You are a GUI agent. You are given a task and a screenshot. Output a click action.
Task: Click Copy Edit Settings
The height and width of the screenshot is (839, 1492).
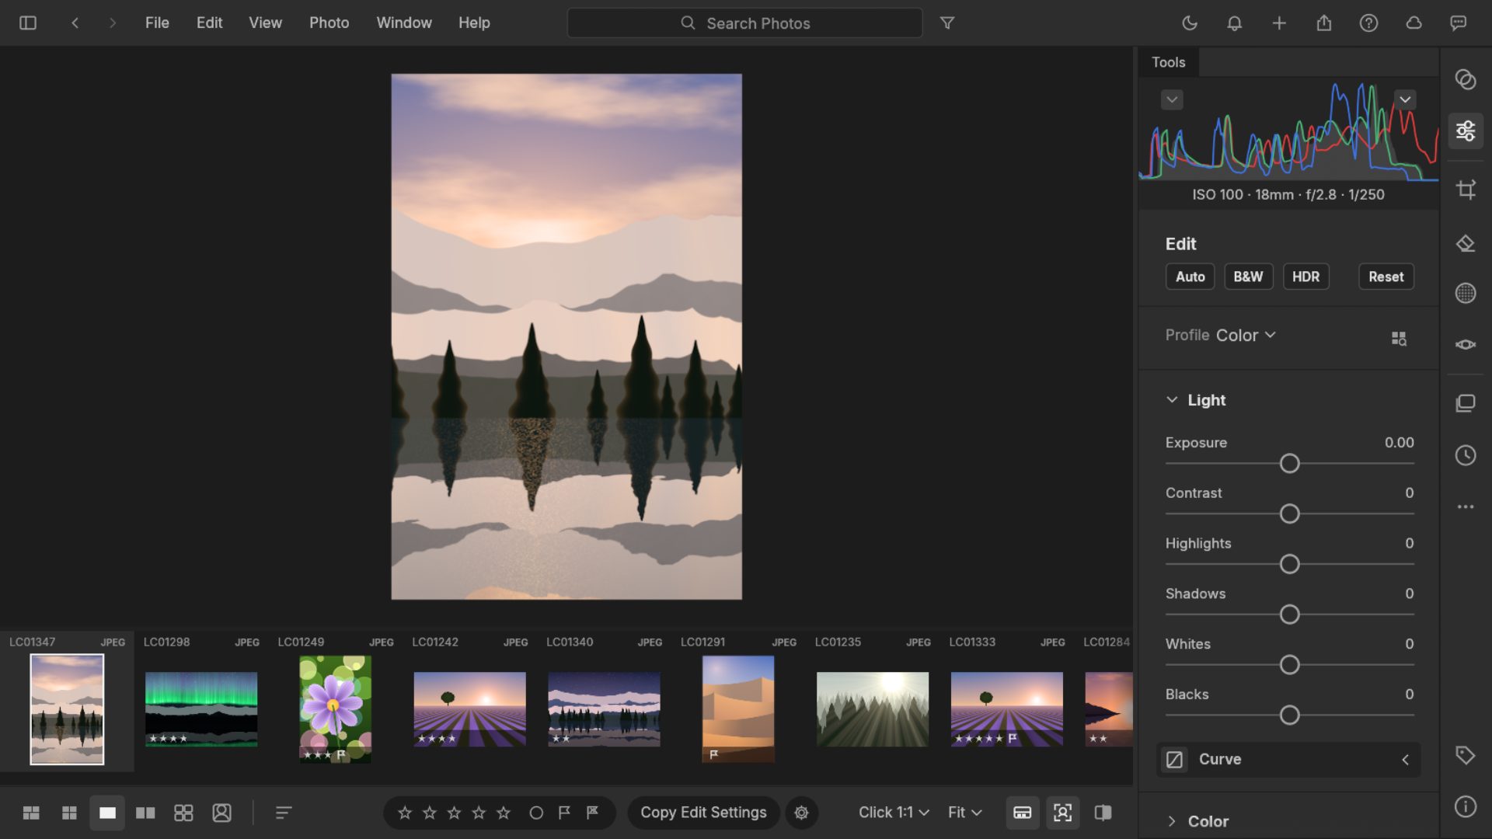(x=703, y=813)
